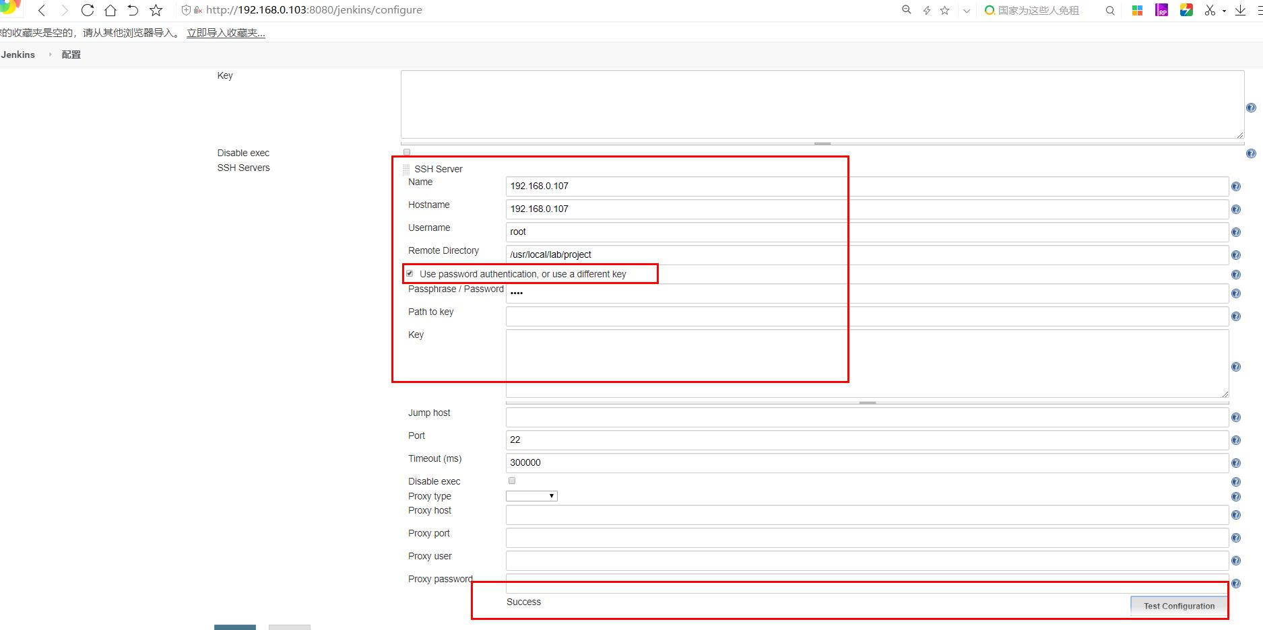Open the dropdown arrow beside the scissors
This screenshot has height=630, width=1263.
tap(1224, 11)
